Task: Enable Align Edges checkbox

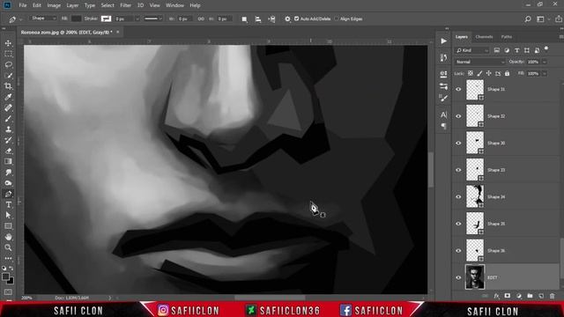Action: [x=337, y=18]
